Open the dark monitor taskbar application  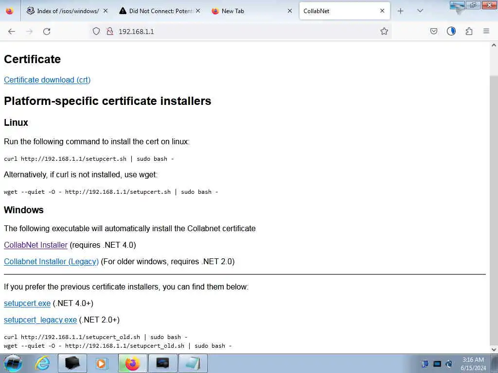point(162,363)
